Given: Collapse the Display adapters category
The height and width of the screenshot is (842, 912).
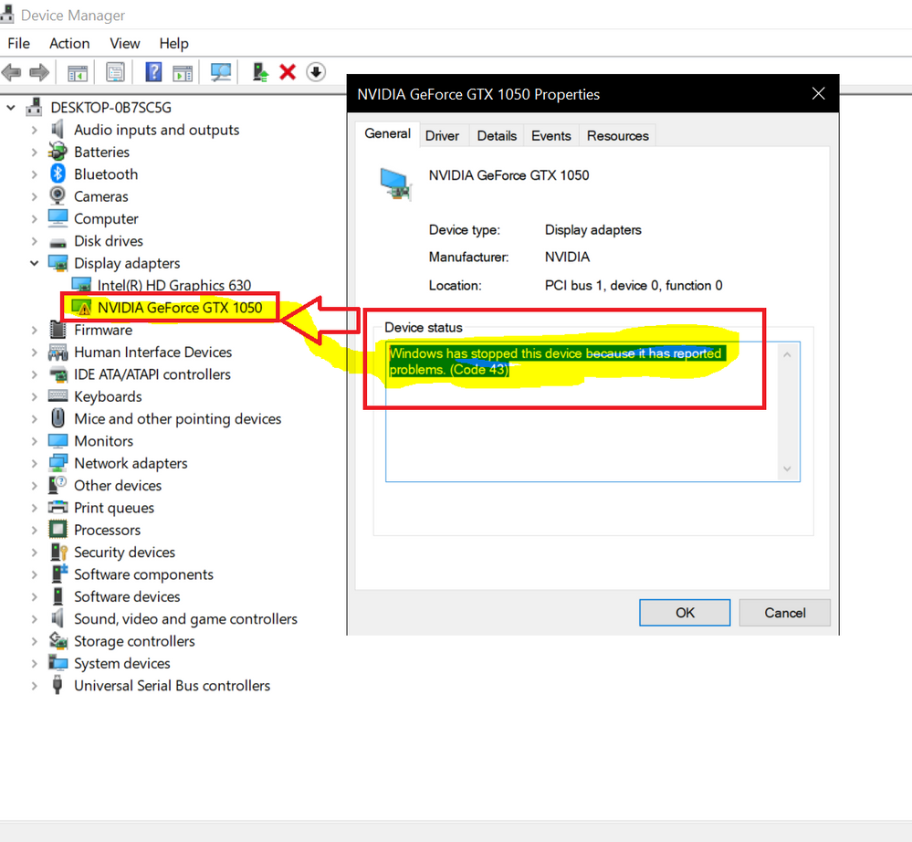Looking at the screenshot, I should point(35,264).
